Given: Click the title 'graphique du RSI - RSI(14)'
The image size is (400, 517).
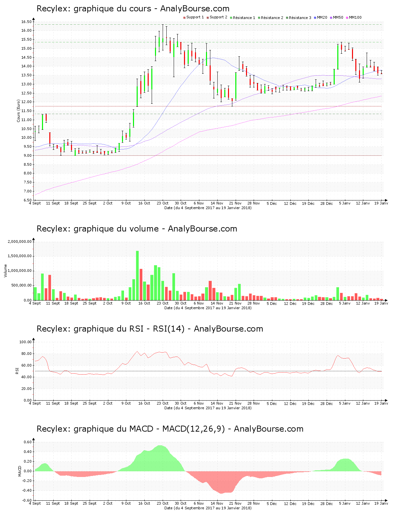Looking at the screenshot, I should click(x=129, y=329).
